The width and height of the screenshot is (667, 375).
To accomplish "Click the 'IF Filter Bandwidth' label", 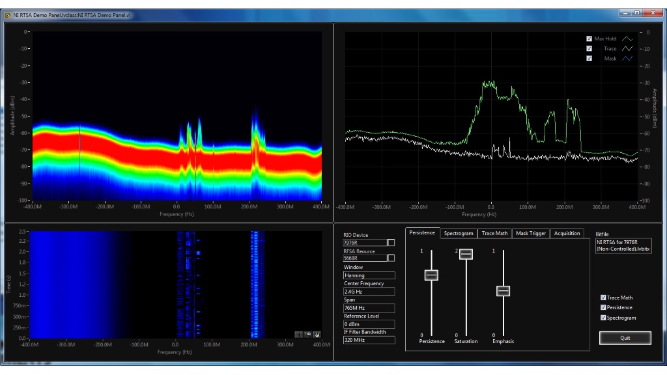I will click(365, 332).
